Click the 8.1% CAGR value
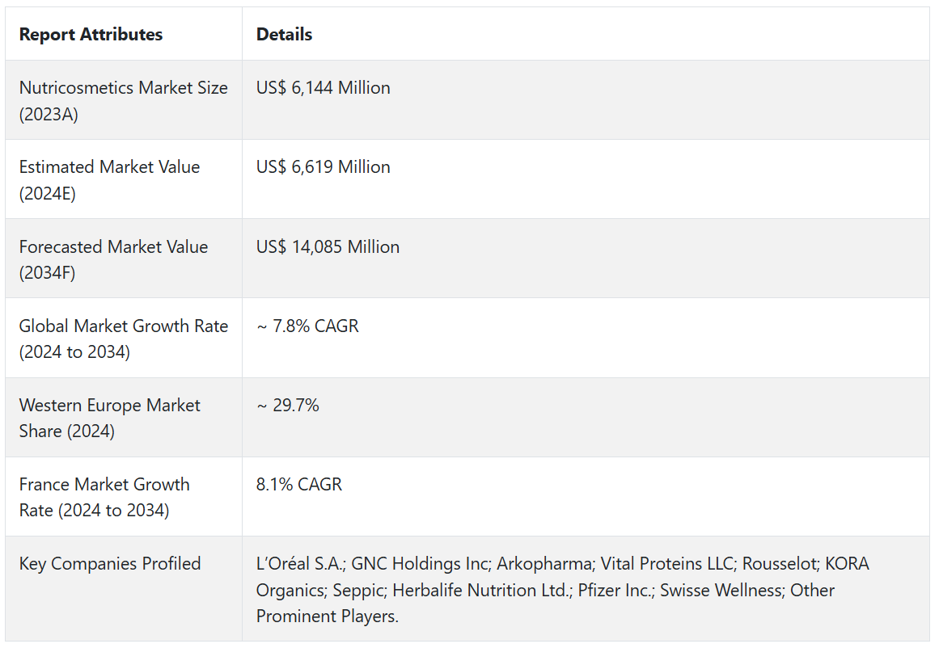Image resolution: width=939 pixels, height=648 pixels. pyautogui.click(x=299, y=484)
